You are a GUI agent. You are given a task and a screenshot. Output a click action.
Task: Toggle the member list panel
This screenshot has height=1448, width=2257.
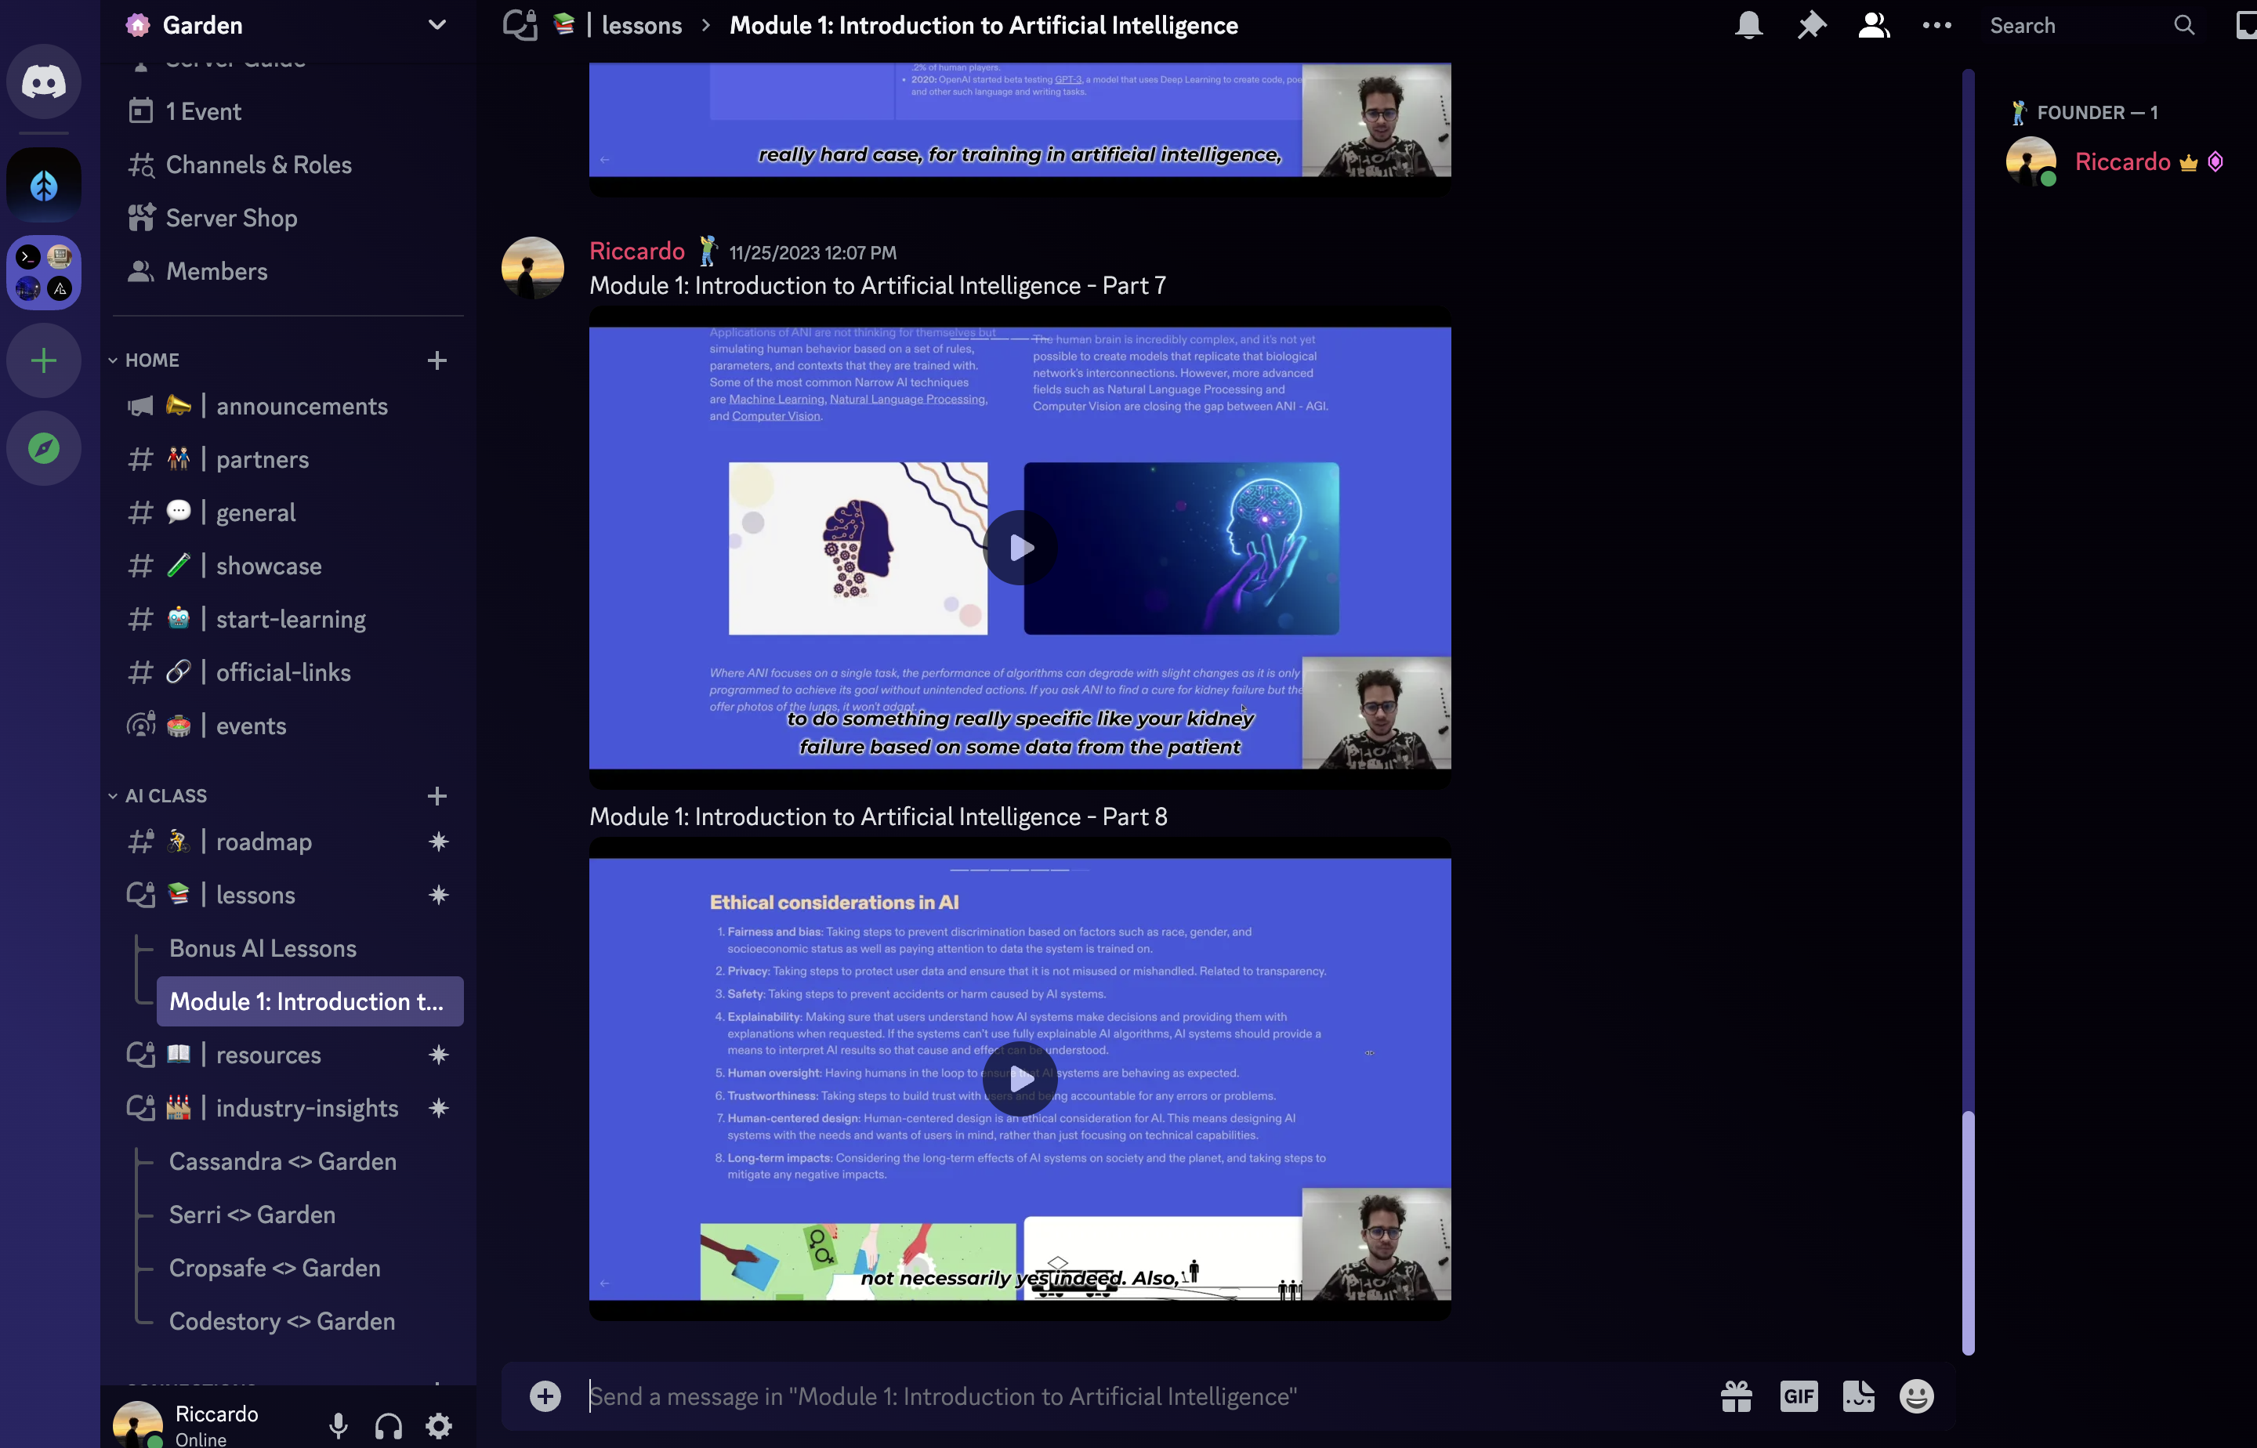click(x=1873, y=25)
